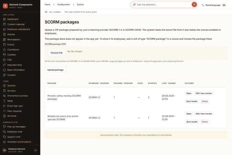Open Dashboard menu item

click(x=20, y=19)
